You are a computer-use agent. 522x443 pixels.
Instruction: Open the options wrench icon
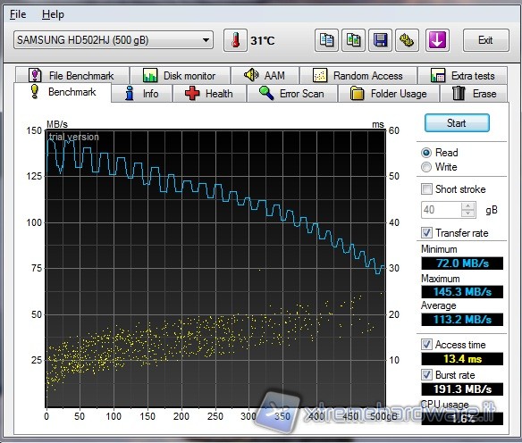[x=407, y=40]
